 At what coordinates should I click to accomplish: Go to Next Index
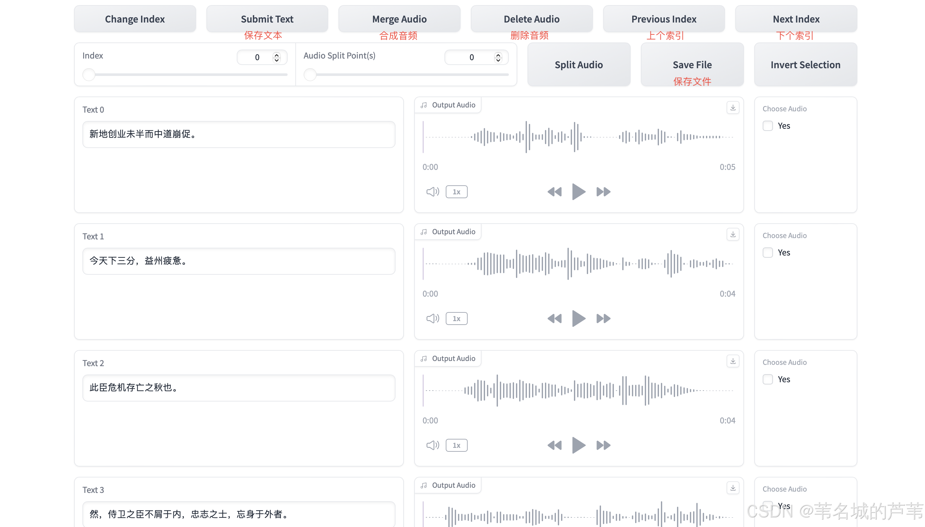(796, 19)
